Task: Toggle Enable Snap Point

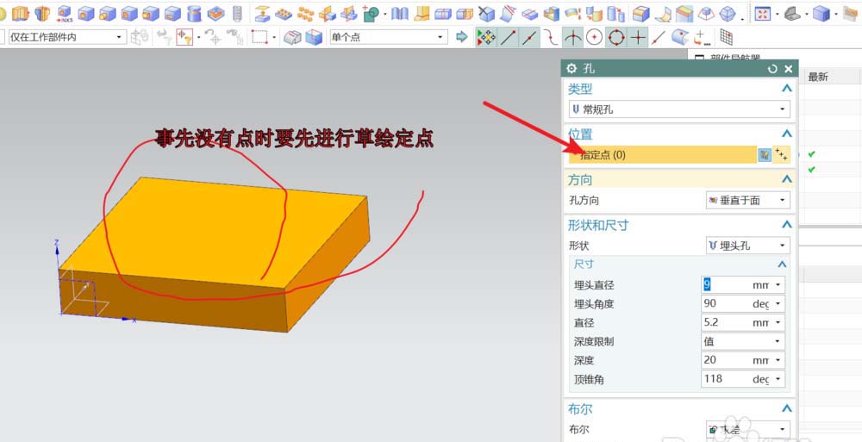Action: click(486, 37)
